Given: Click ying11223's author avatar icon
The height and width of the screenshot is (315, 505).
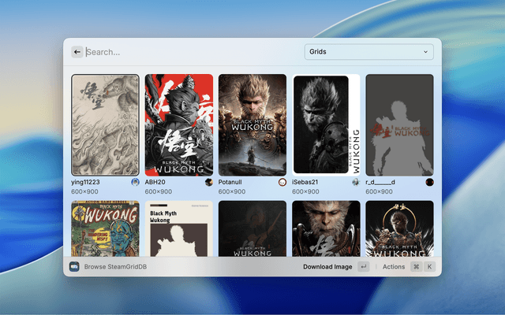Looking at the screenshot, I should 136,182.
